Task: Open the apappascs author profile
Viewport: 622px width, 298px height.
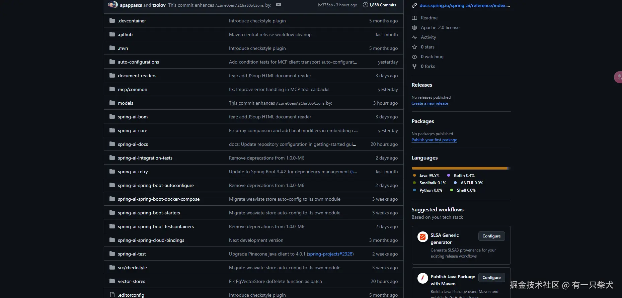Action: pyautogui.click(x=131, y=5)
